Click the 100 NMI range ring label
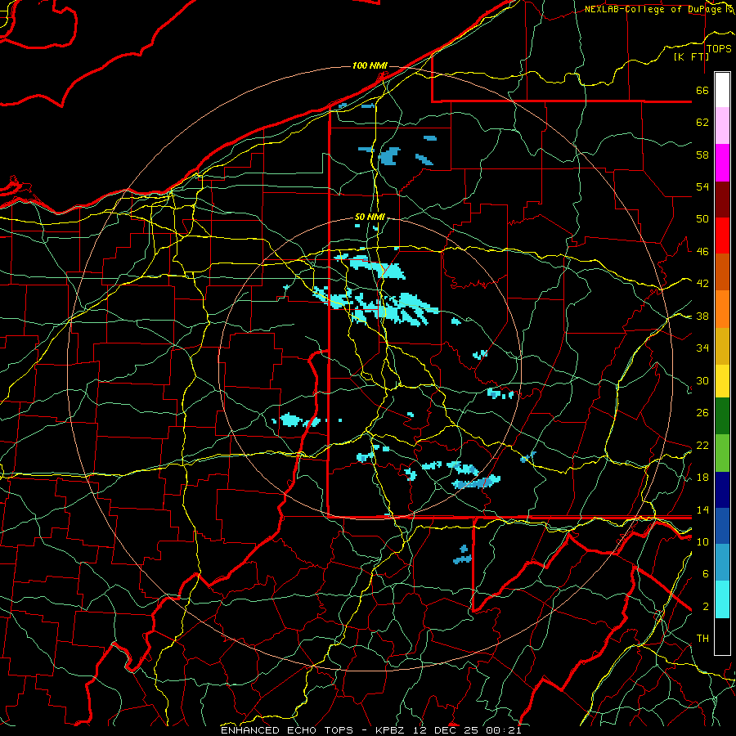 [370, 65]
